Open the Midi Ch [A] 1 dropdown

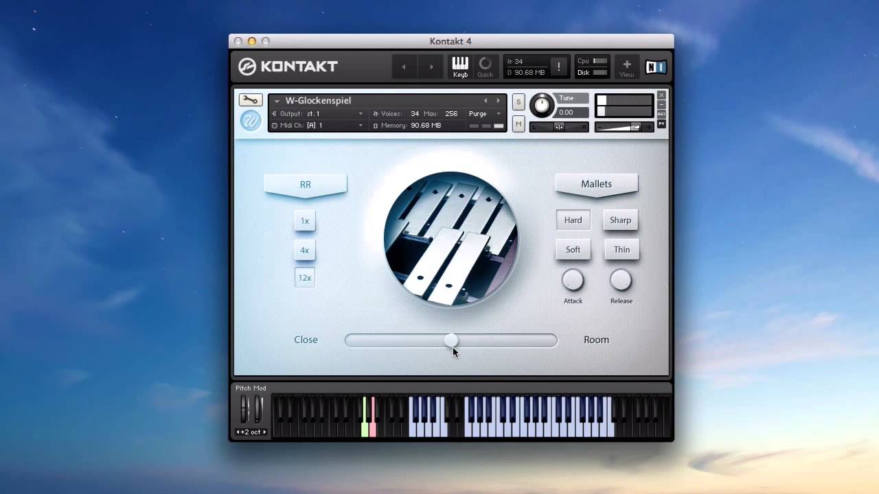pos(317,126)
